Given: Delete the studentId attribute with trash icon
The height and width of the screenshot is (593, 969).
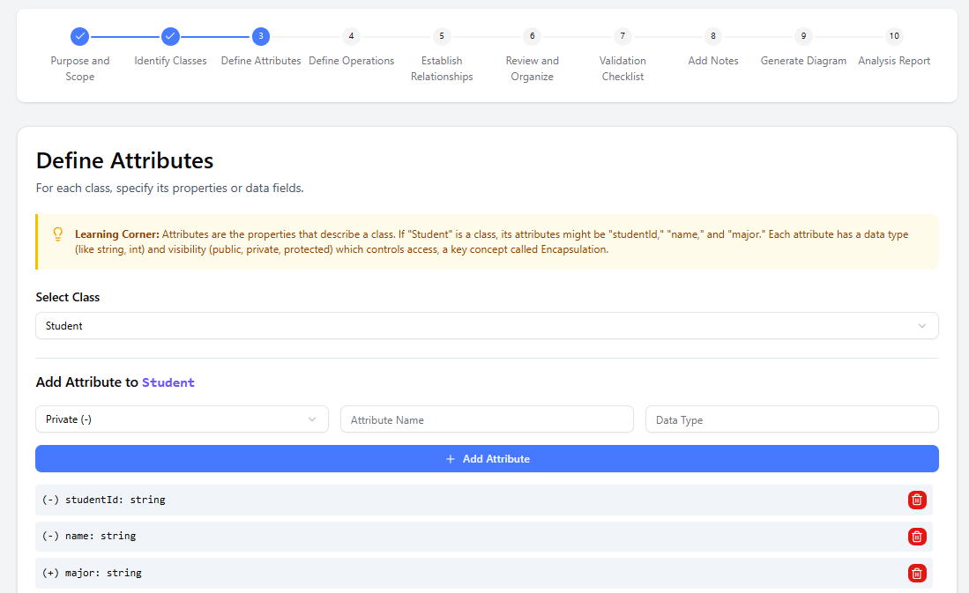Looking at the screenshot, I should point(917,500).
